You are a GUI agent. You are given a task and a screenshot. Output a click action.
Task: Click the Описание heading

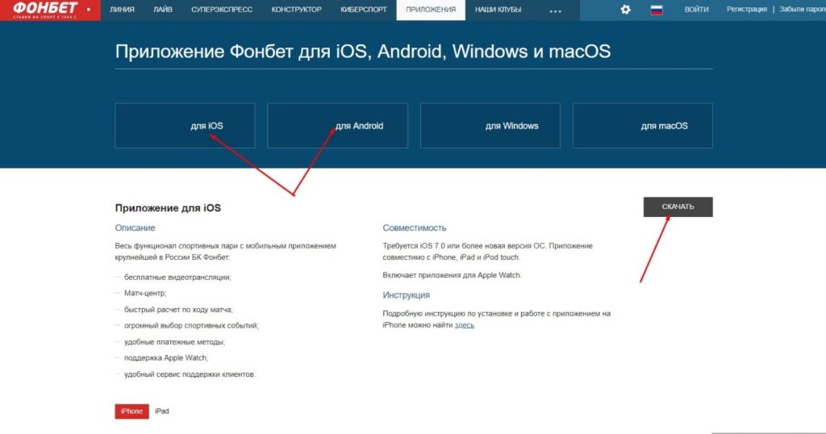(135, 228)
